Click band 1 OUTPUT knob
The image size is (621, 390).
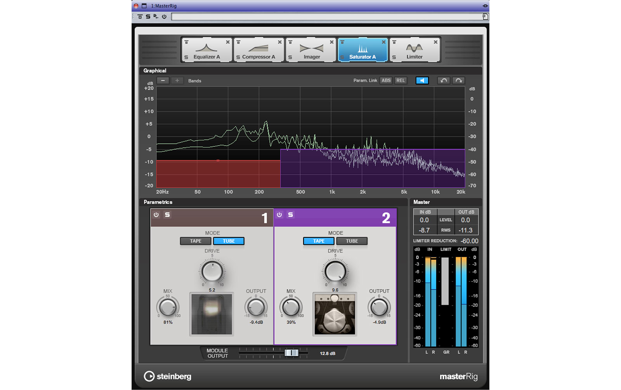coord(256,308)
